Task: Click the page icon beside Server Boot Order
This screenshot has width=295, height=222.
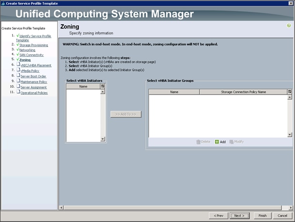Action: (x=18, y=75)
